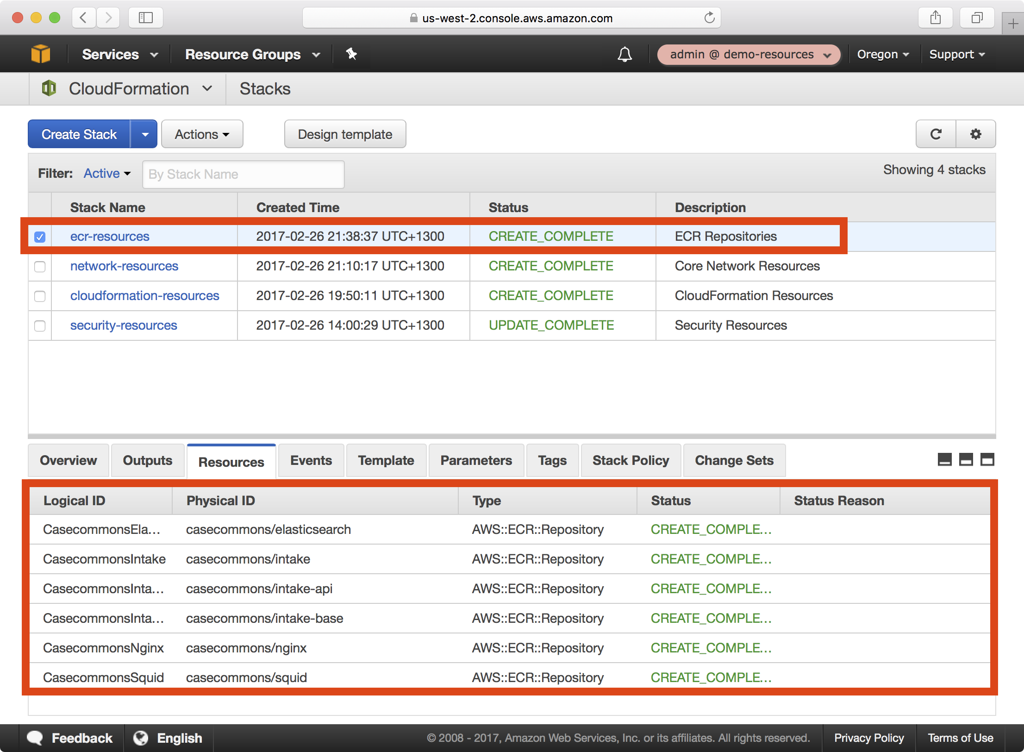Expand the CloudFormation service dropdown
Image resolution: width=1024 pixels, height=752 pixels.
[x=207, y=88]
